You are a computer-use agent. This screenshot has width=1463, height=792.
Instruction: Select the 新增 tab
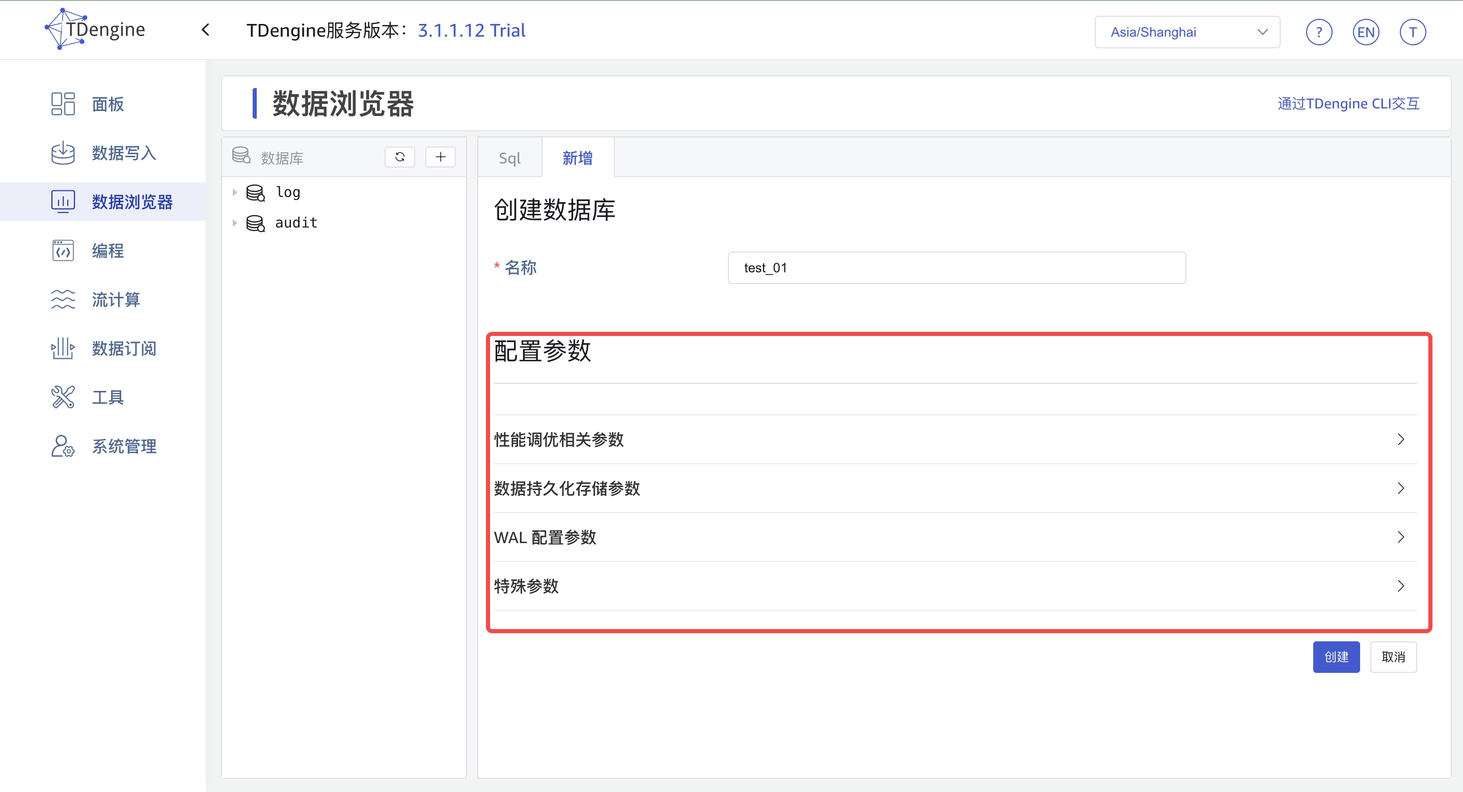click(577, 158)
